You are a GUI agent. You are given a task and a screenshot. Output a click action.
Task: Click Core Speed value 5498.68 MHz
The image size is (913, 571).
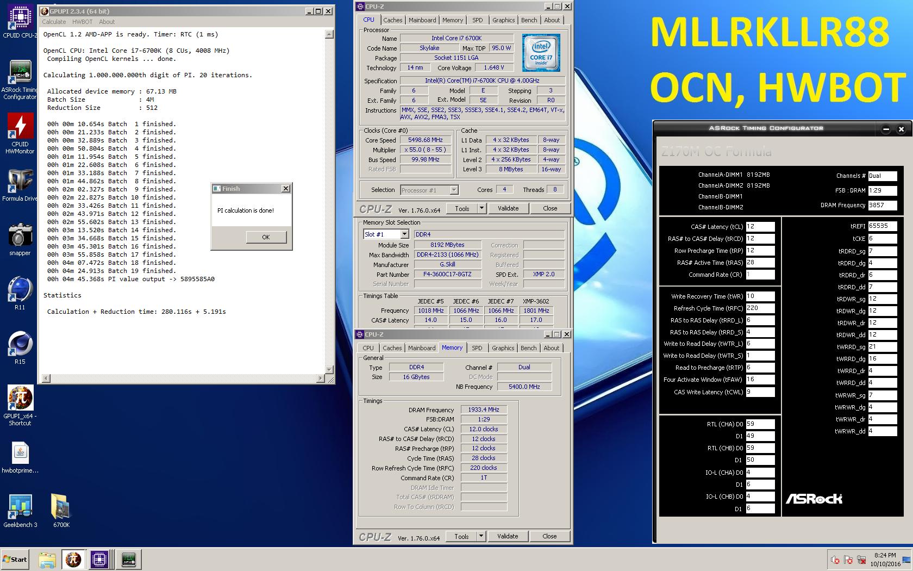pyautogui.click(x=426, y=140)
